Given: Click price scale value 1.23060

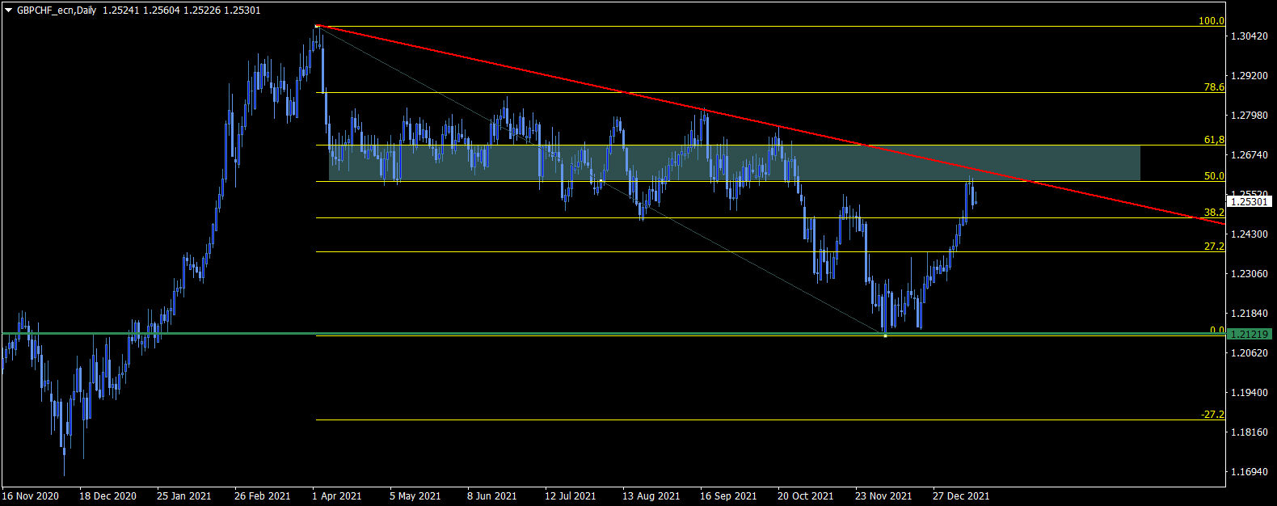Looking at the screenshot, I should click(1248, 274).
